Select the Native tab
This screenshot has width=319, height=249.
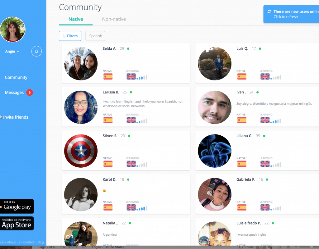click(76, 19)
